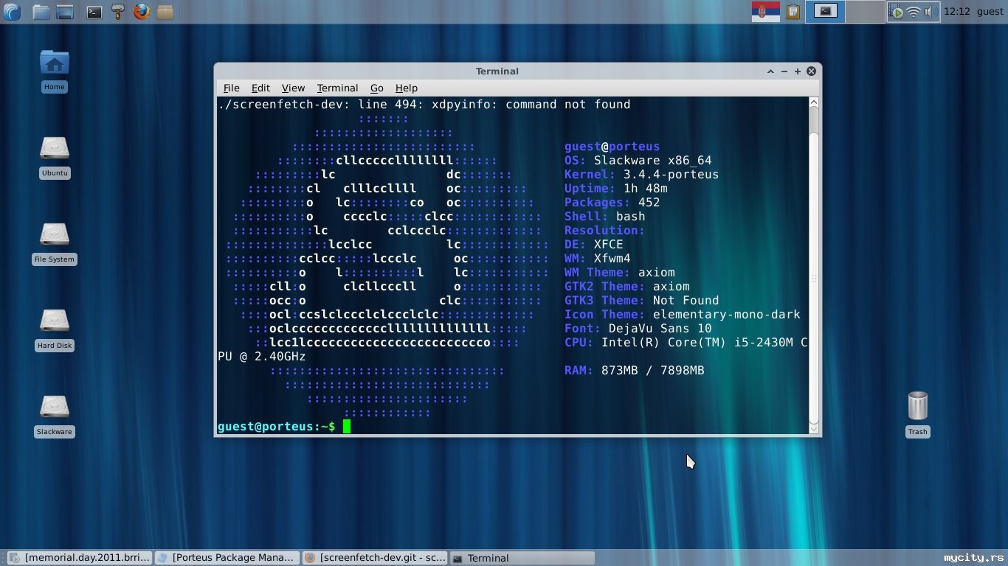Switch to the second empty workspace
This screenshot has width=1008, height=566.
[x=865, y=11]
